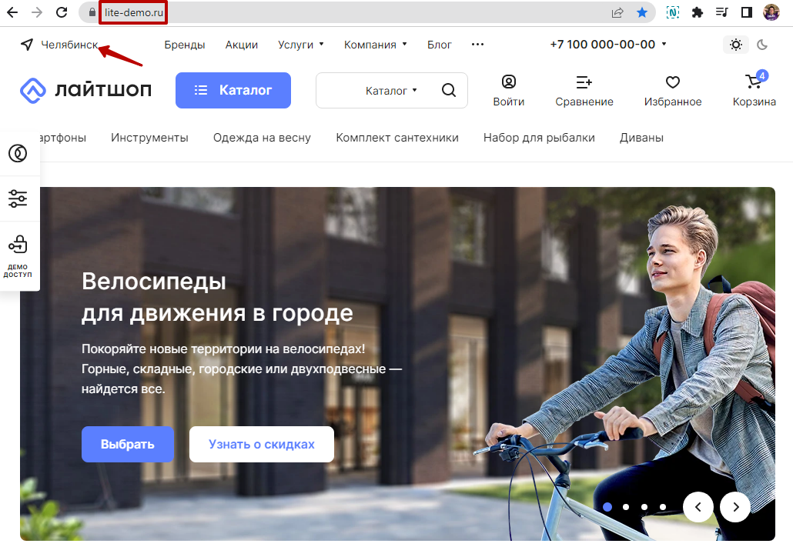Open the browser extensions puzzle icon
Image resolution: width=793 pixels, height=547 pixels.
coord(698,12)
